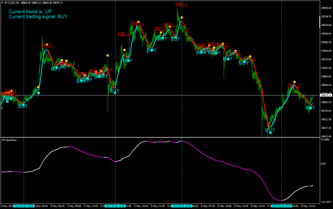Click the -112.3871 indicator scale value
Image resolution: width=333 pixels, height=209 pixels.
(x=326, y=202)
